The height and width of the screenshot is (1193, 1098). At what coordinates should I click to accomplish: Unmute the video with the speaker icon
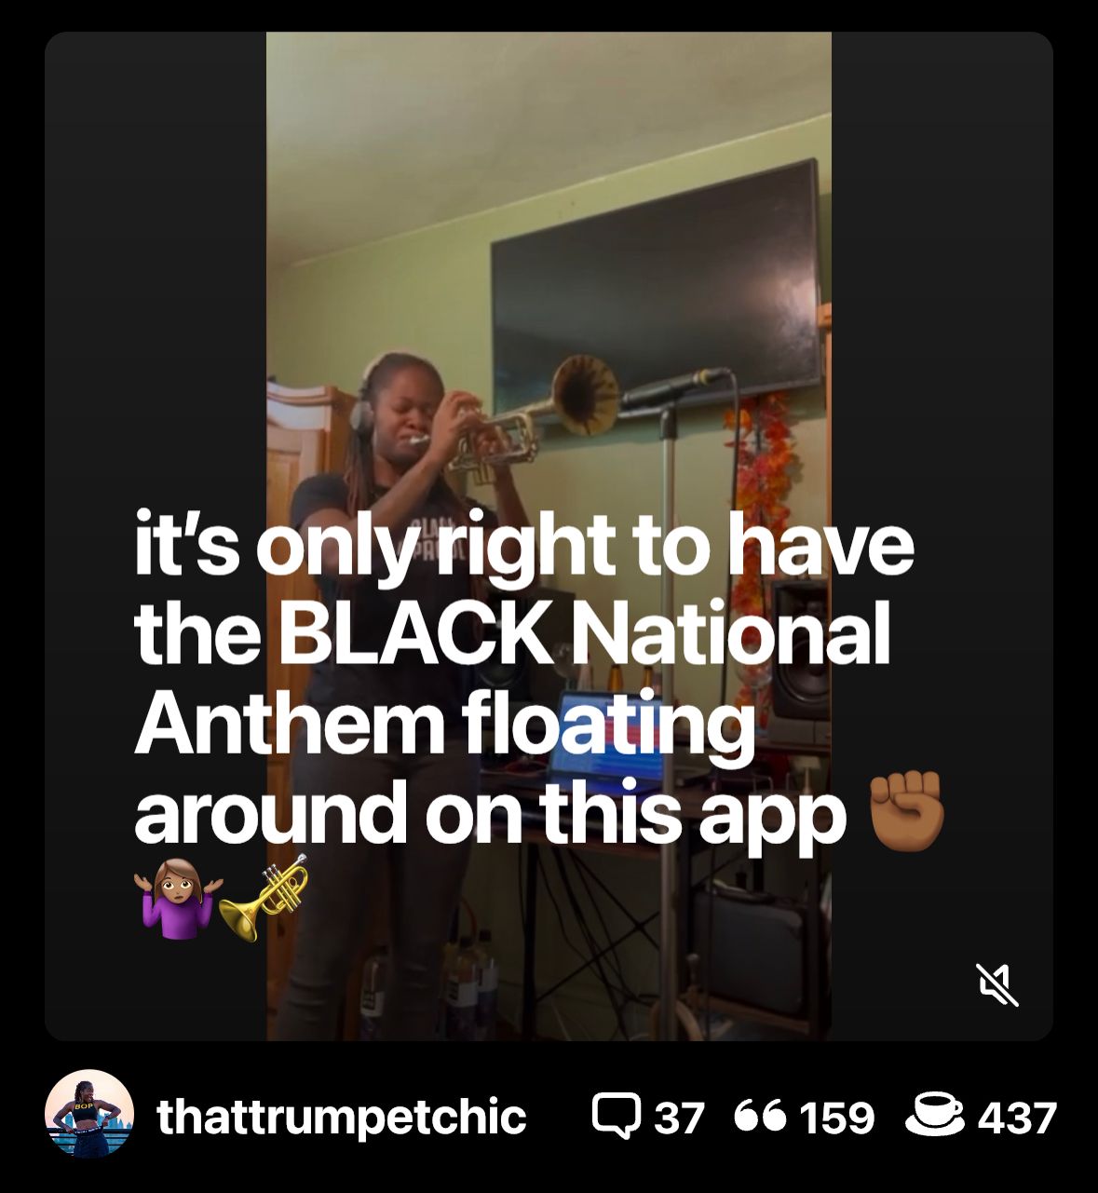[996, 985]
